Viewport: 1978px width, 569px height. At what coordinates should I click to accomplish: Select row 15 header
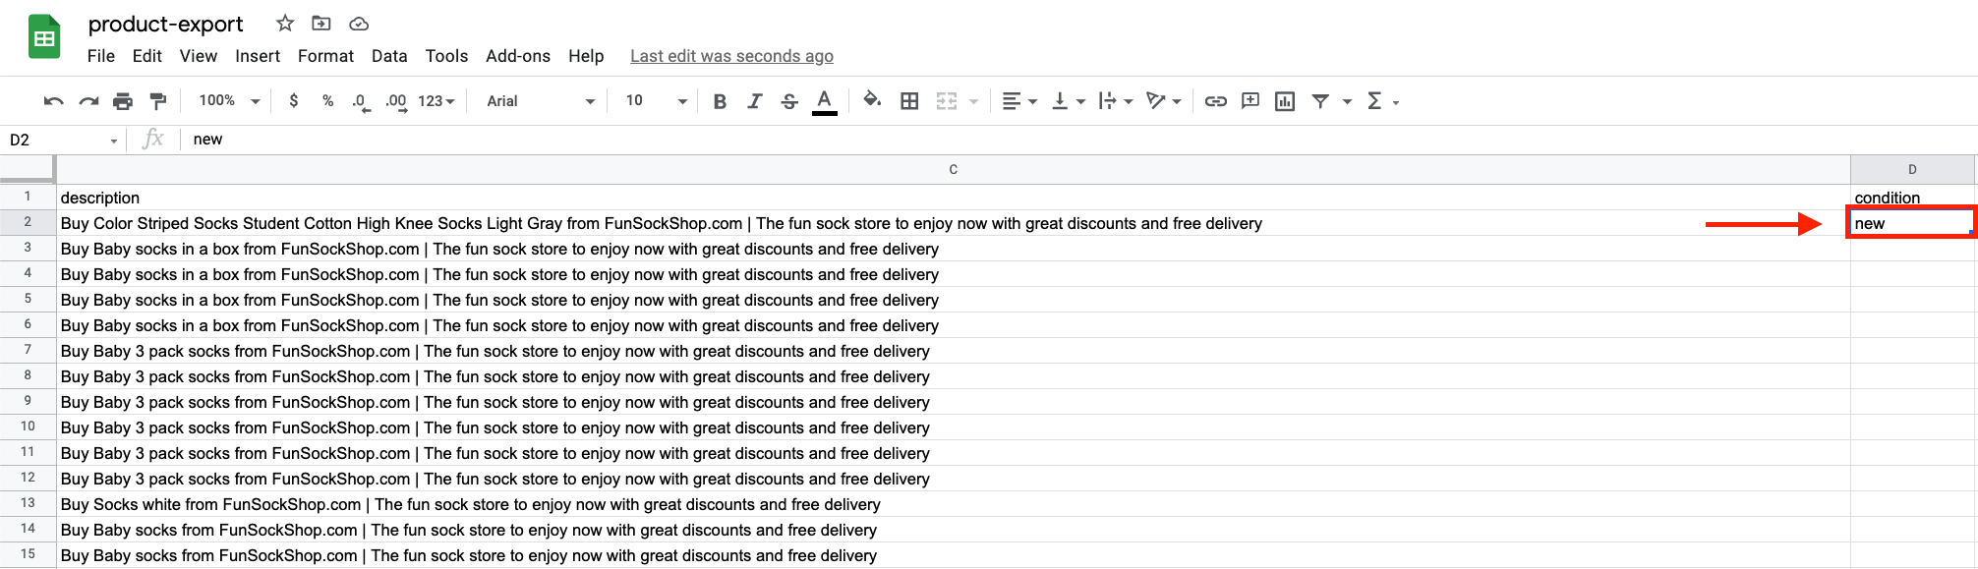click(28, 553)
